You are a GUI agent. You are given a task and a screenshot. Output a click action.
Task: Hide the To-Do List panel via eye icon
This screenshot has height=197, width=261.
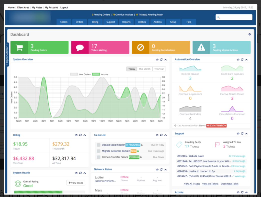tap(157, 135)
